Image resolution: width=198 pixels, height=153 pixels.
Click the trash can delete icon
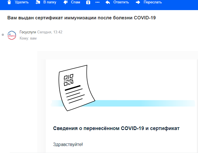point(9,2)
